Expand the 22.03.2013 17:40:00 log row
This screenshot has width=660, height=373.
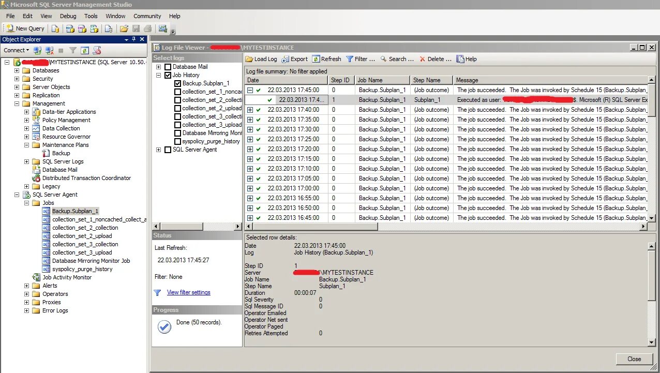point(250,110)
